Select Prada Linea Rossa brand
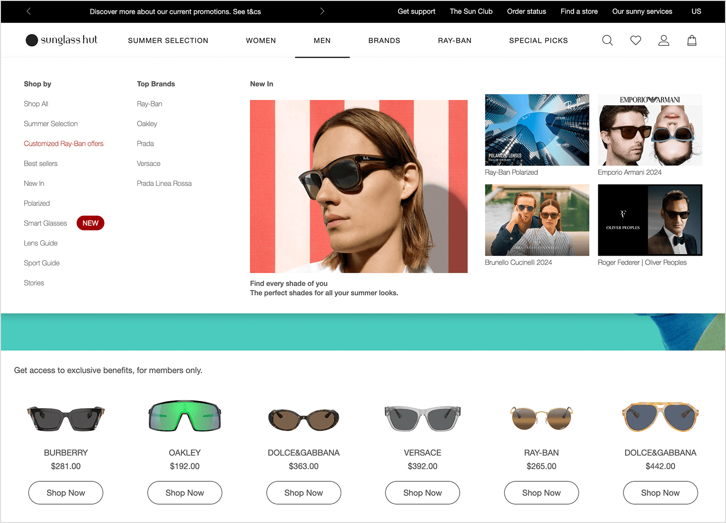This screenshot has height=523, width=726. tap(164, 183)
